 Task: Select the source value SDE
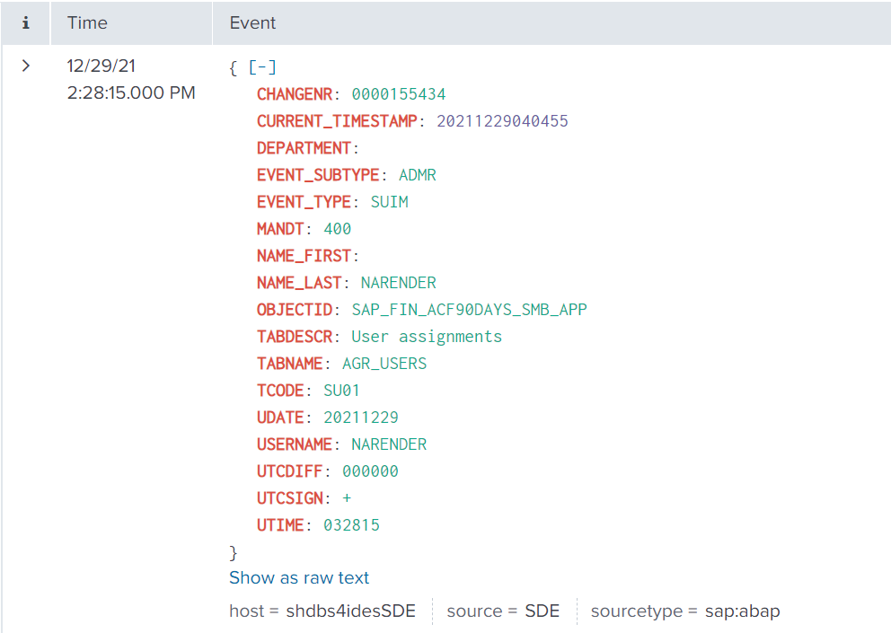point(543,611)
